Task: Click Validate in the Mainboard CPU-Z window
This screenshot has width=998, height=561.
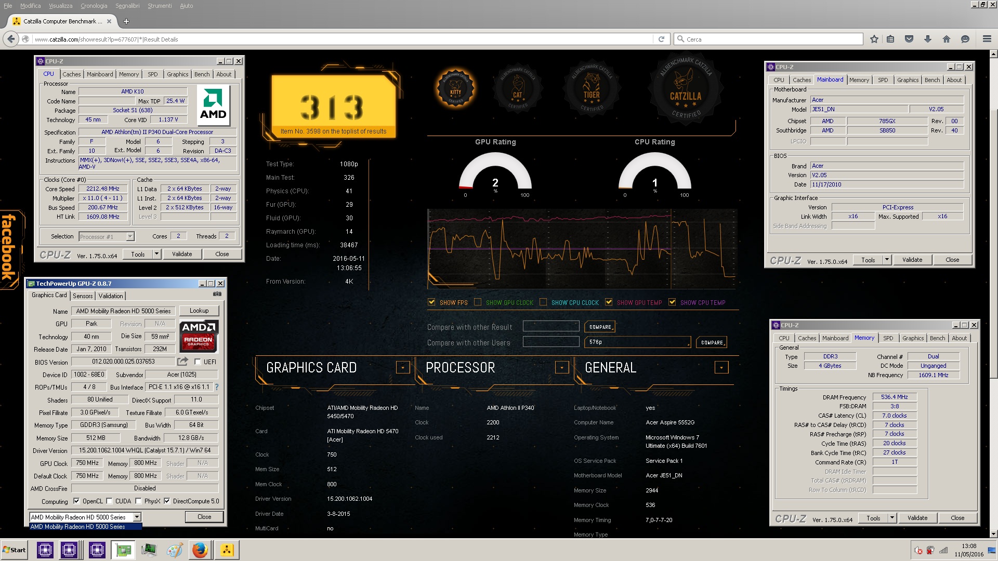Action: click(912, 260)
